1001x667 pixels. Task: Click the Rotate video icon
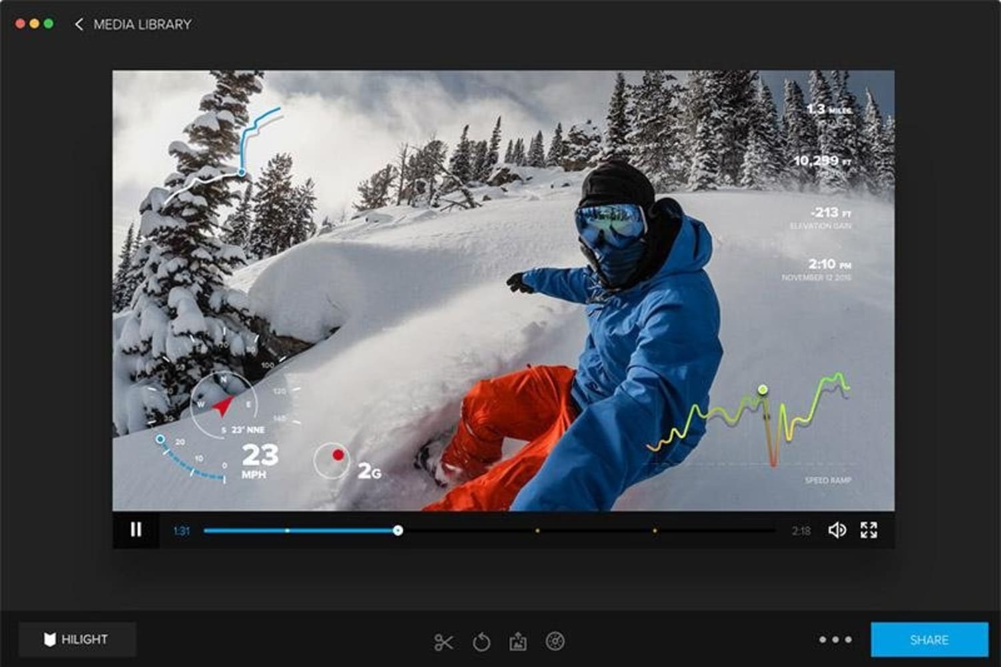tap(480, 642)
